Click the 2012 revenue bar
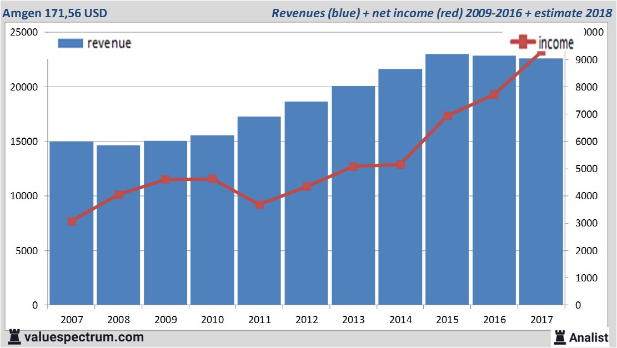 click(x=307, y=203)
